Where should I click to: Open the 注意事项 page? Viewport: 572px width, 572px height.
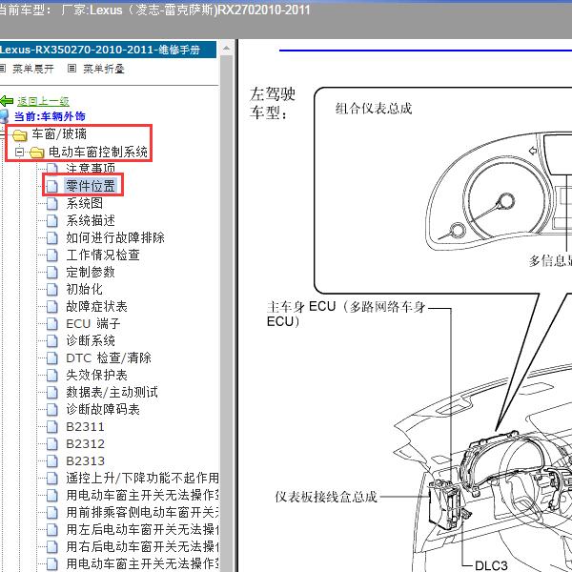click(91, 169)
